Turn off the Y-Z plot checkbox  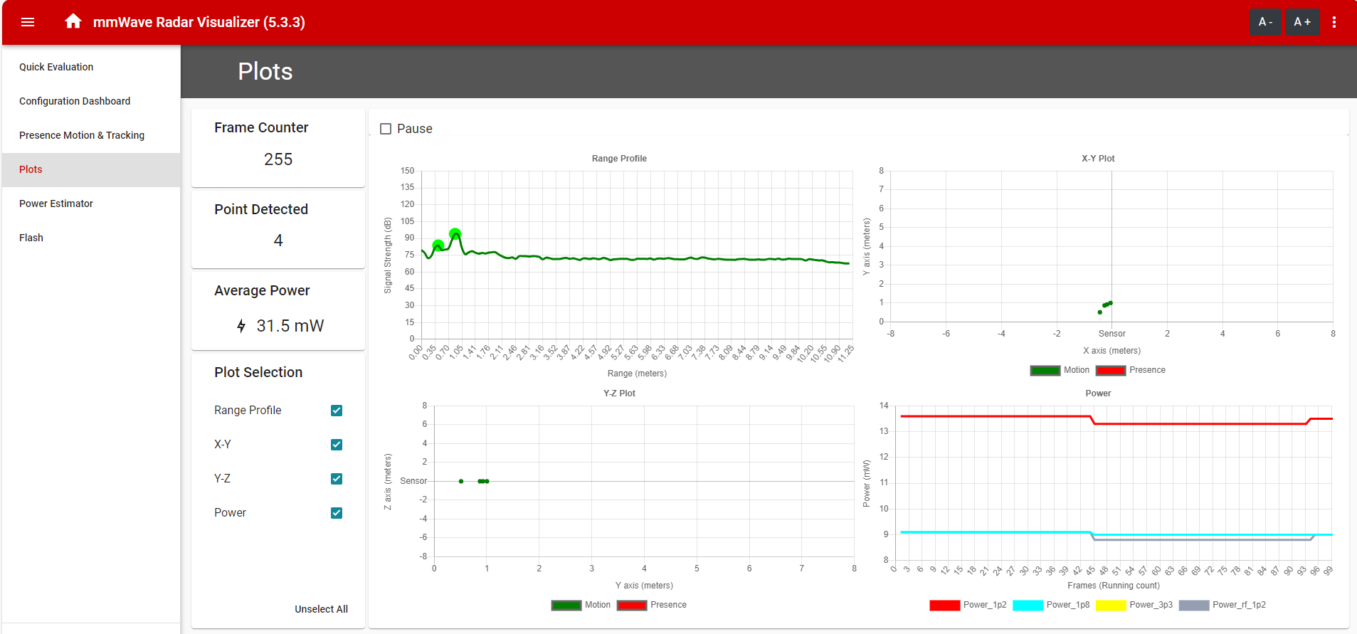[x=337, y=479]
